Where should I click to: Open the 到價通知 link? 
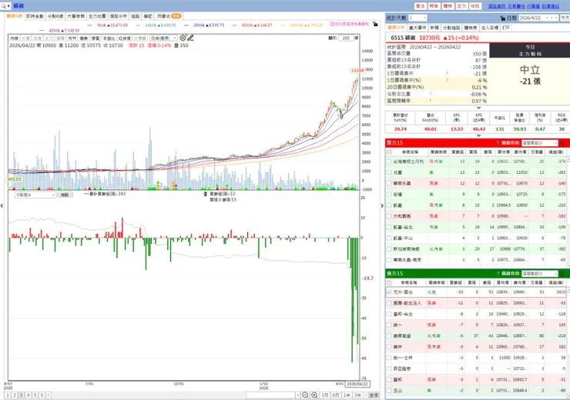click(551, 6)
